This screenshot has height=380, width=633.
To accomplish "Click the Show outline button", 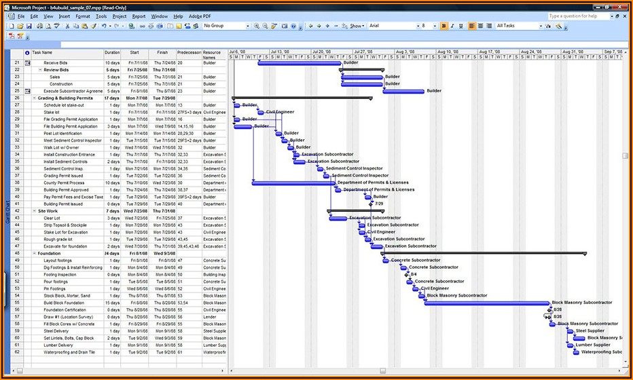I will (x=357, y=26).
